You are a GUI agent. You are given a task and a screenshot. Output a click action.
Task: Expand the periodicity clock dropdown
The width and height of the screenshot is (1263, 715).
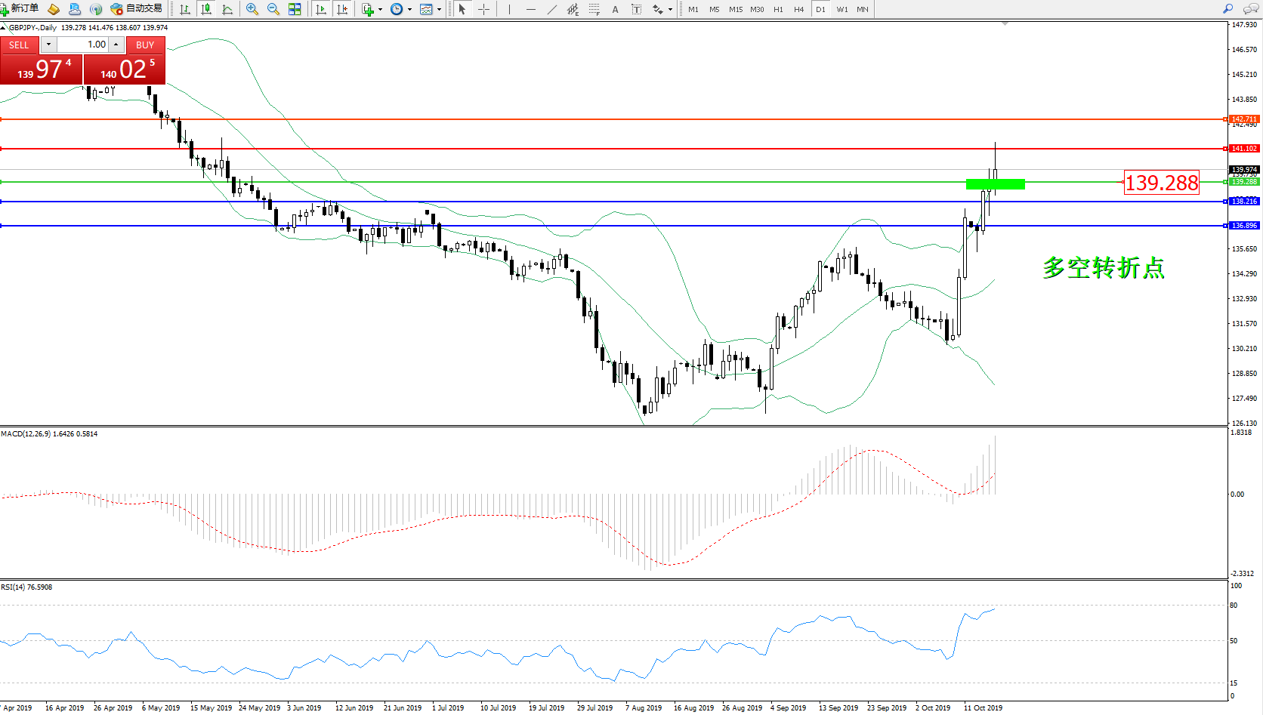point(409,10)
